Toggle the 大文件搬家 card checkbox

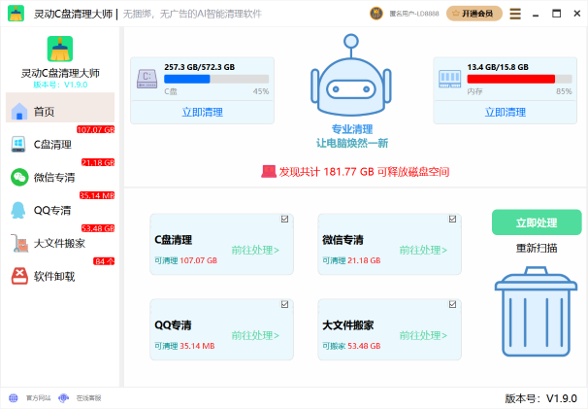pos(452,304)
